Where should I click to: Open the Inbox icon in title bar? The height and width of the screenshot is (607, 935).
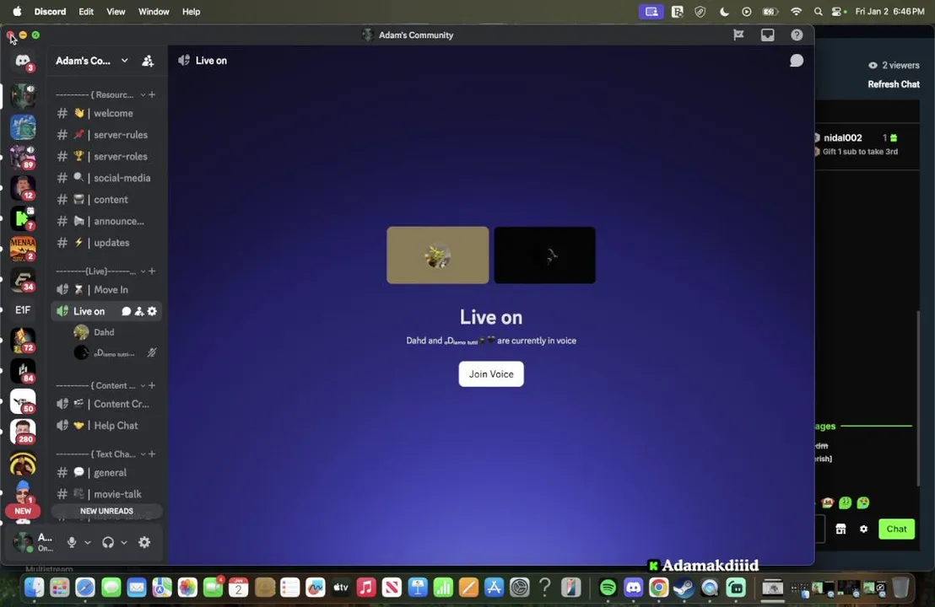pos(767,35)
